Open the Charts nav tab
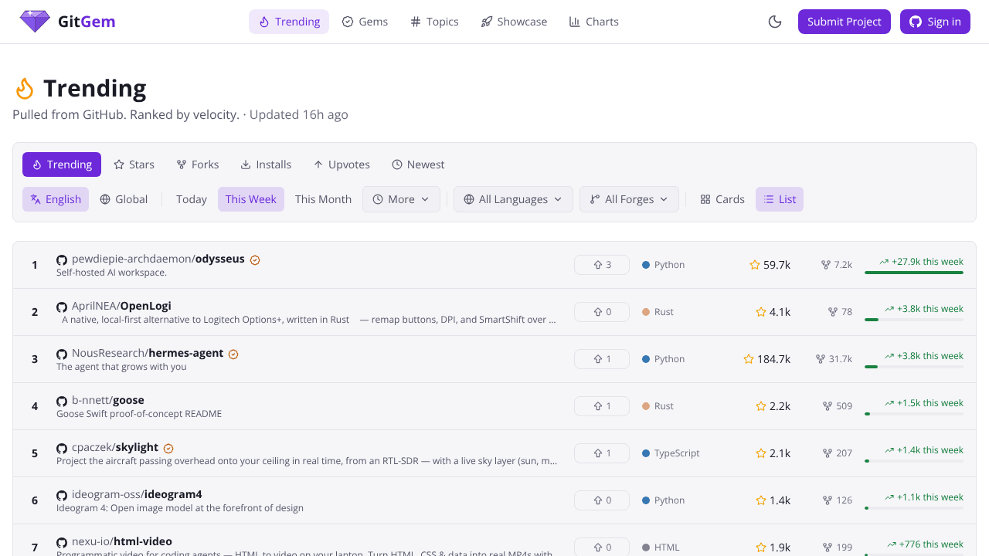 point(594,22)
